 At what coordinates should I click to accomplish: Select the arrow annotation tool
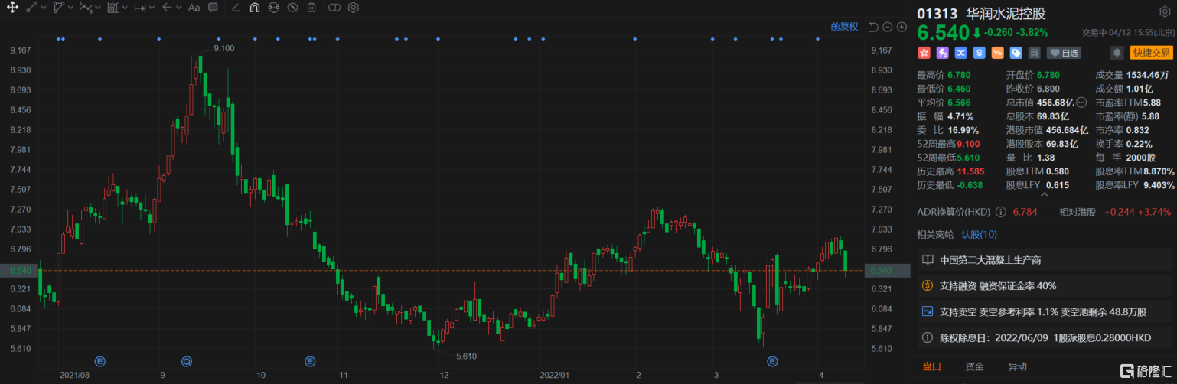pyautogui.click(x=167, y=8)
